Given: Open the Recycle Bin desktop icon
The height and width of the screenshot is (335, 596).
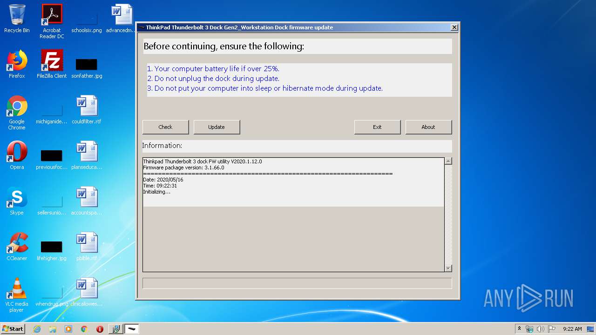Looking at the screenshot, I should coord(17,19).
